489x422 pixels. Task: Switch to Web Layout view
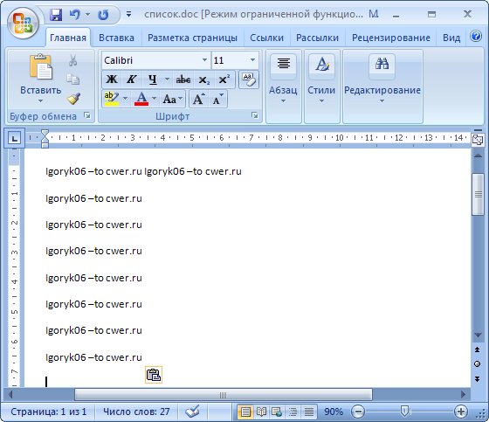277,412
